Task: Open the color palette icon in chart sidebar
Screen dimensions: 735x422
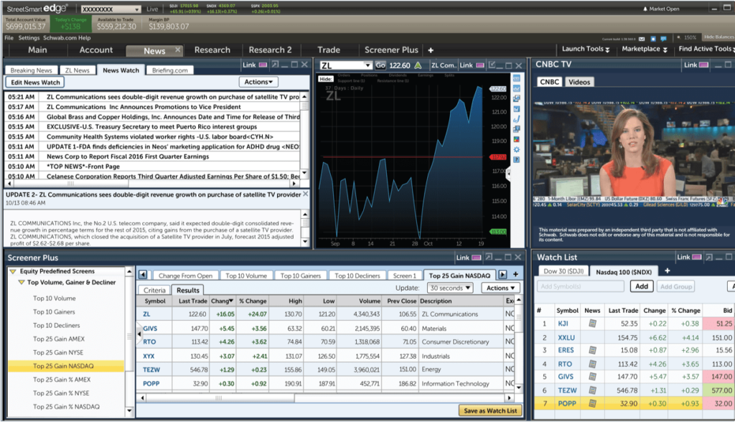Action: coord(516,140)
